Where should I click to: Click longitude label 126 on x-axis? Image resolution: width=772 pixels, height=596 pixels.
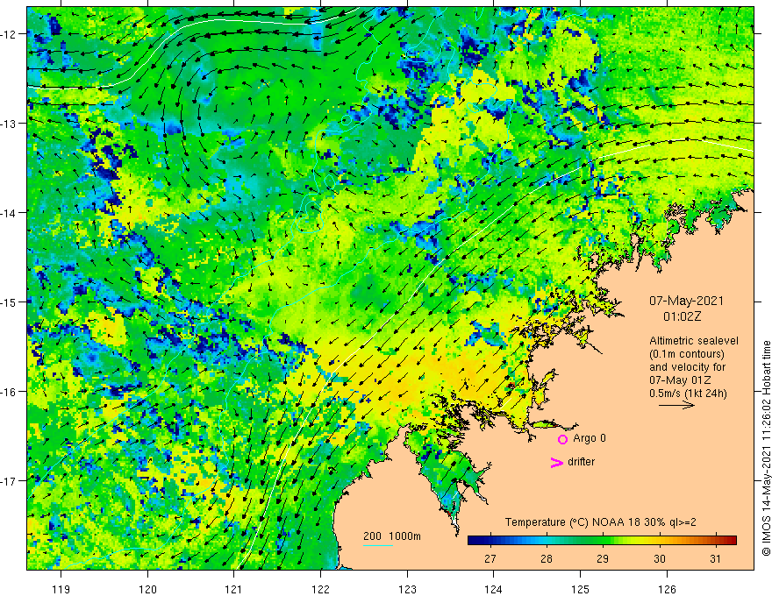click(x=667, y=589)
